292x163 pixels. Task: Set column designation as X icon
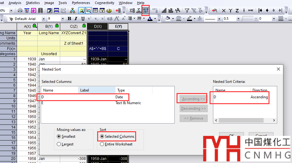pyautogui.click(x=224, y=10)
